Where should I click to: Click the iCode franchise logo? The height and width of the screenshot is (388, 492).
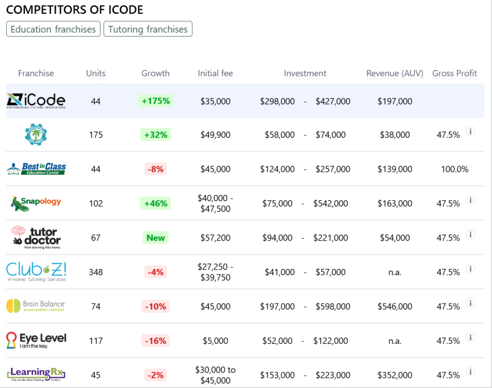pos(36,101)
